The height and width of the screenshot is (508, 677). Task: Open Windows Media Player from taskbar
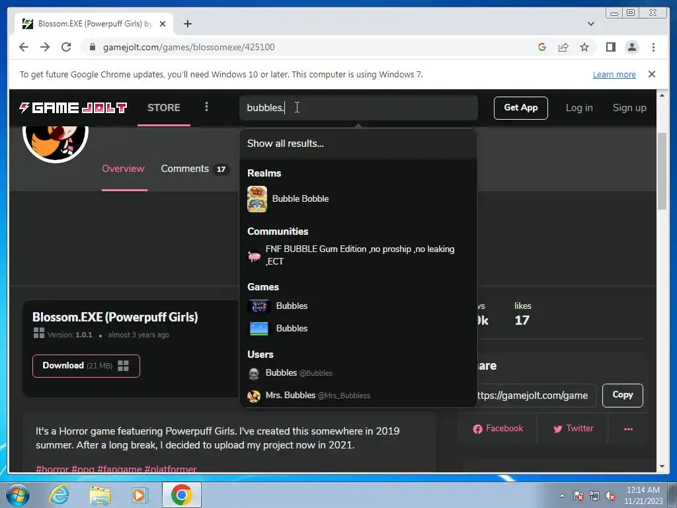tap(139, 495)
